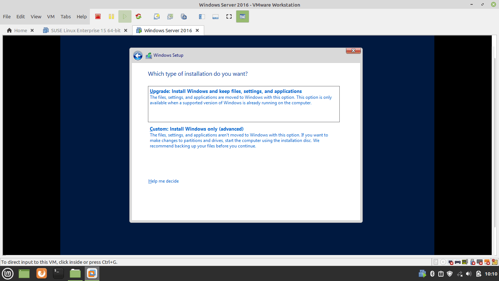
Task: Open the Edit menu
Action: pos(21,16)
